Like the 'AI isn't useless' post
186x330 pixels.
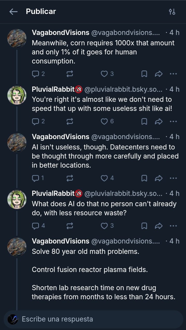[107, 178]
